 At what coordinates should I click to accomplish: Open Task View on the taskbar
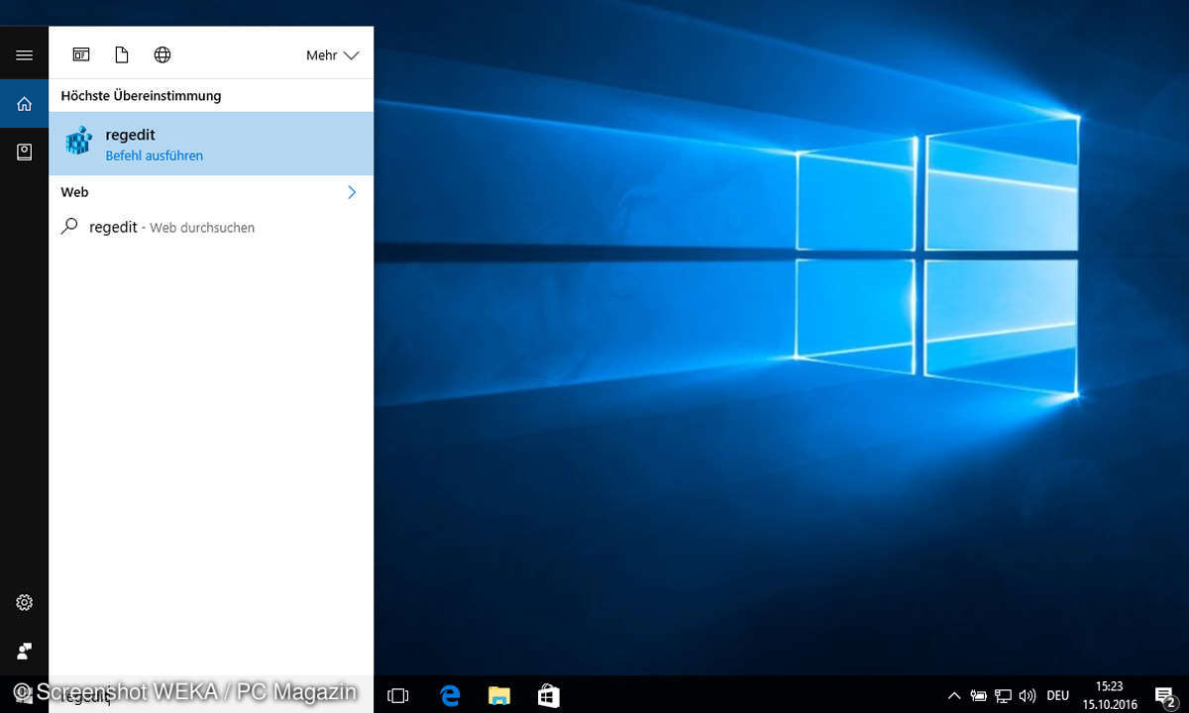tap(398, 695)
